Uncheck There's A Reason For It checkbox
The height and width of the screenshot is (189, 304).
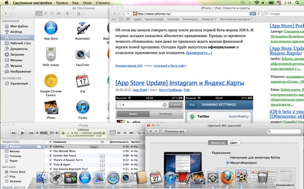pos(50,160)
